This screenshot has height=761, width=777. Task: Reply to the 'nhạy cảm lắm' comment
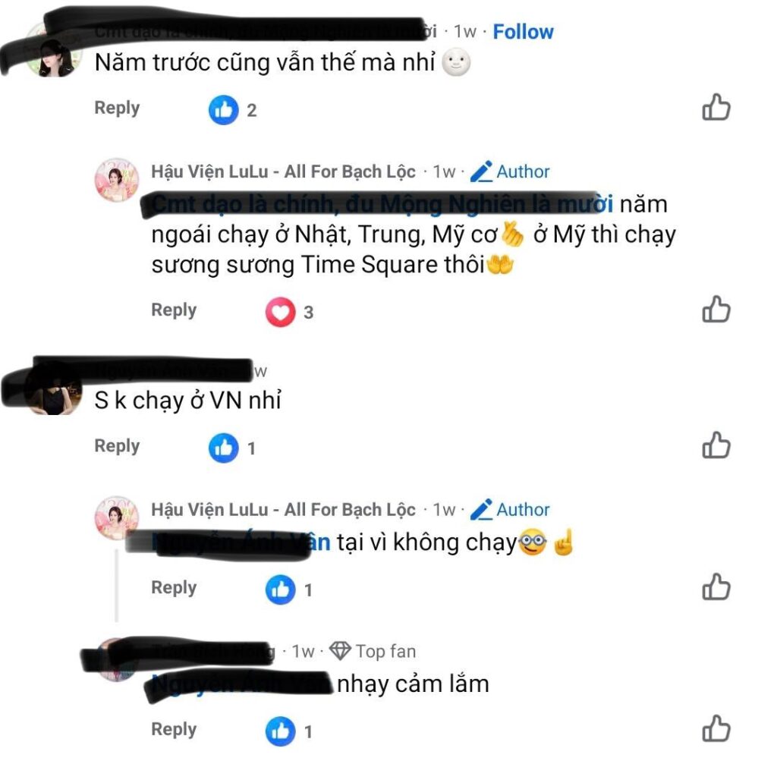coord(174,729)
